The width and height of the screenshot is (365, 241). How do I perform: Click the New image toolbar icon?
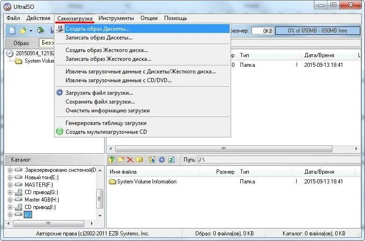coord(12,31)
